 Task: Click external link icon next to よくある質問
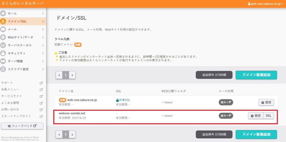[41, 103]
